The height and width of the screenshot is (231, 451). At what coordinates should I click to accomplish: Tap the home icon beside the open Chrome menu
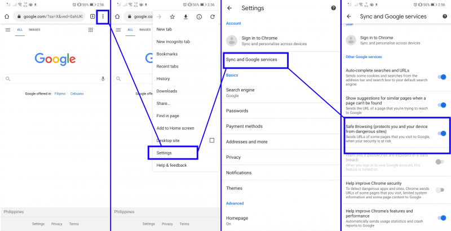(x=117, y=17)
